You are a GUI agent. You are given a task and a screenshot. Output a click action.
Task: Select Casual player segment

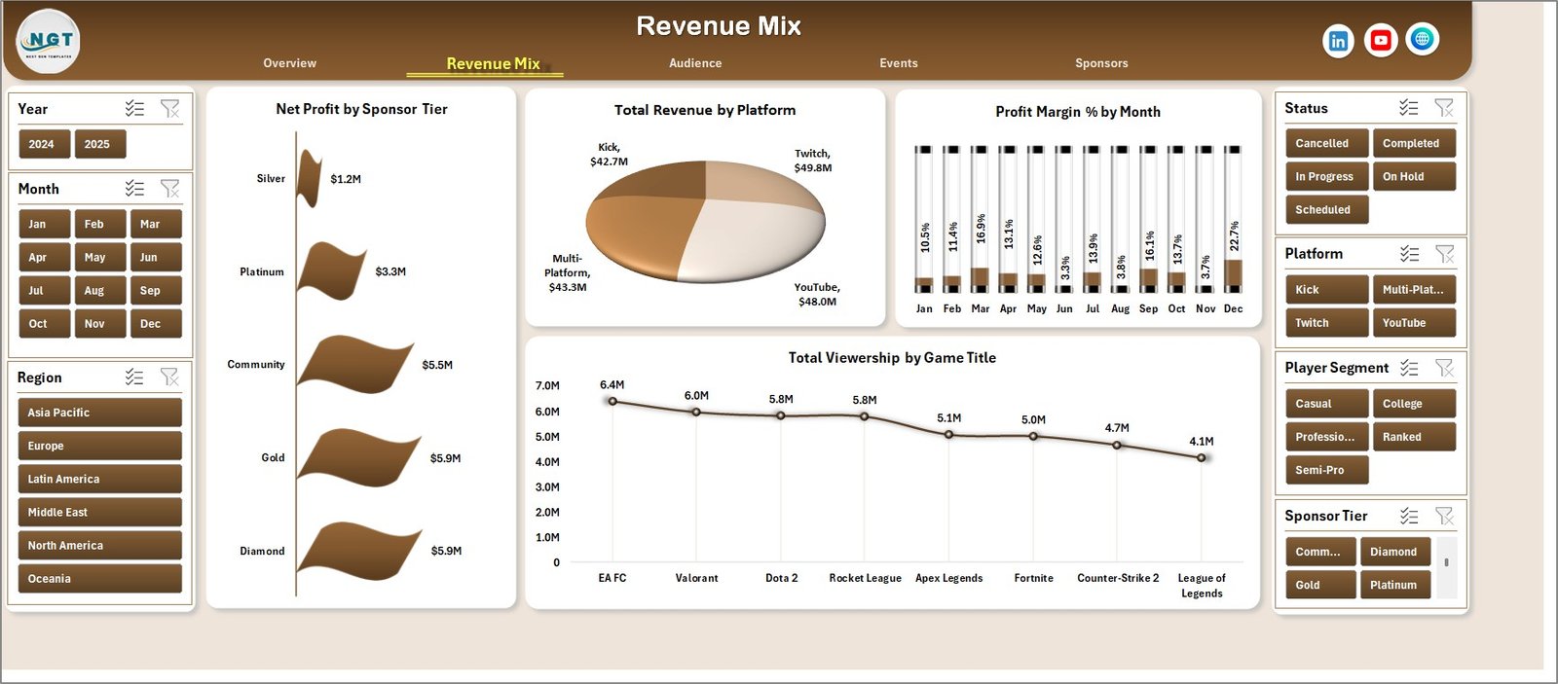1326,403
